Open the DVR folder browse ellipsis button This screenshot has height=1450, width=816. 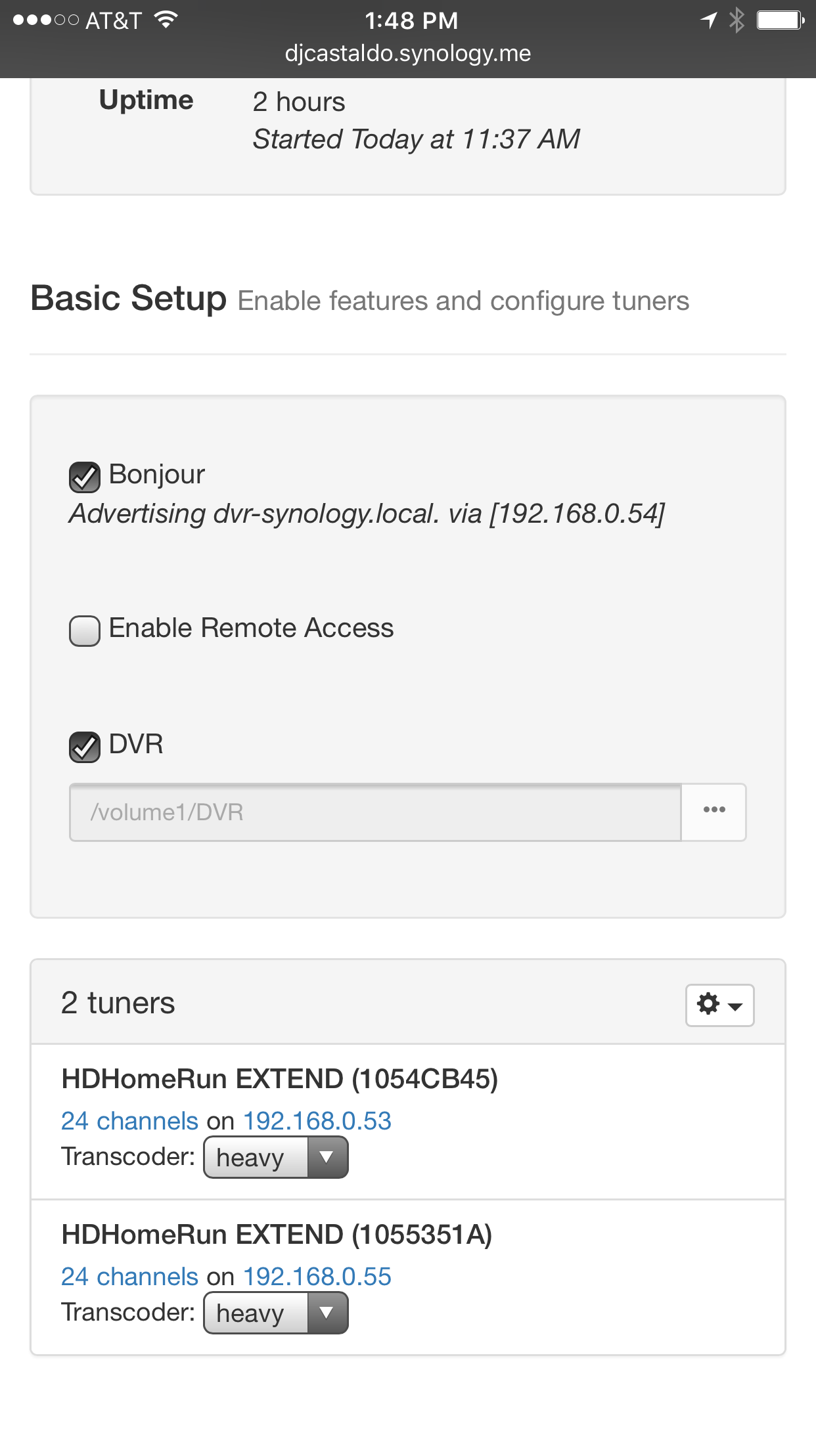[x=714, y=812]
